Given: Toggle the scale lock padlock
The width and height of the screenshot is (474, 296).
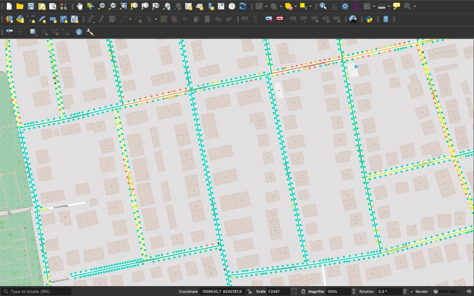Looking at the screenshot, I should (x=303, y=292).
